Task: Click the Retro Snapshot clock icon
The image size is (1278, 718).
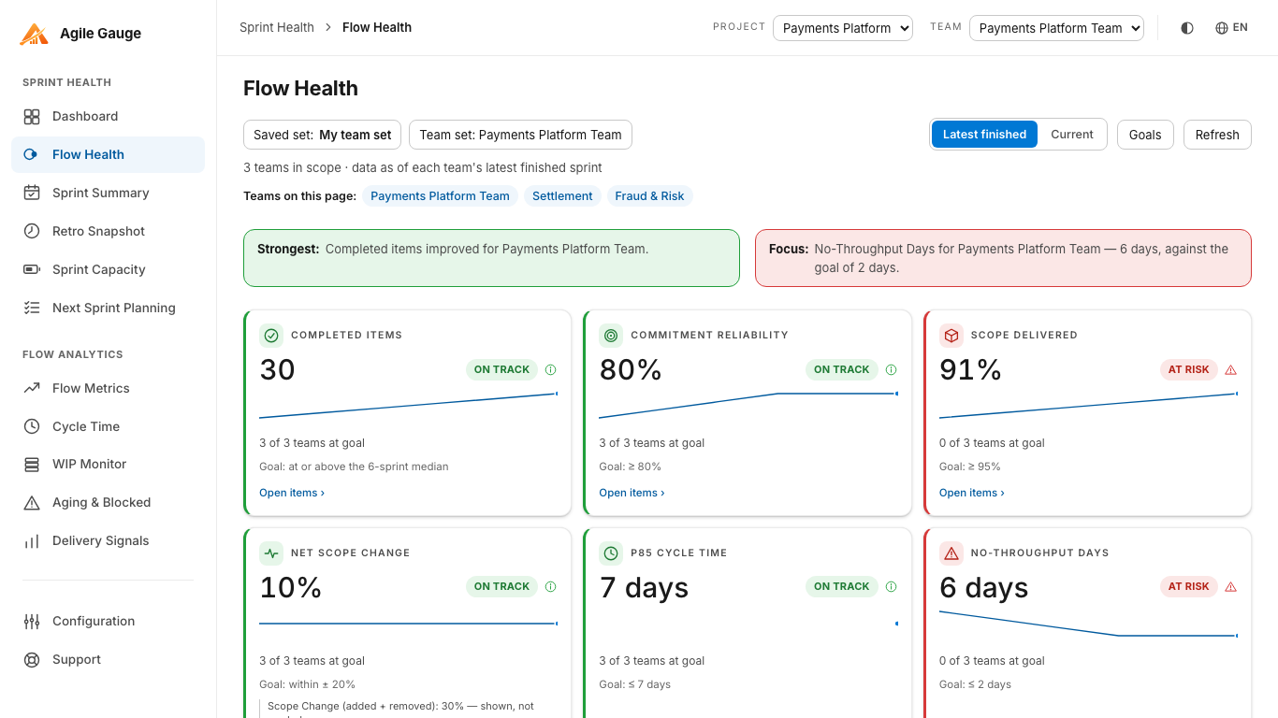Action: tap(32, 231)
